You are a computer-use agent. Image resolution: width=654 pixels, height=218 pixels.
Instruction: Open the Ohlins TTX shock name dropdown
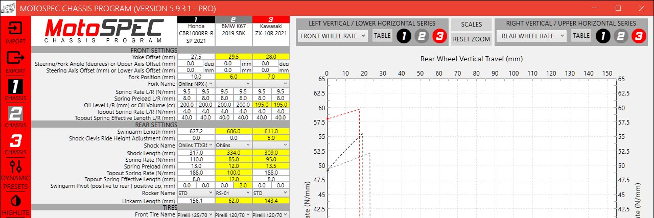point(196,146)
